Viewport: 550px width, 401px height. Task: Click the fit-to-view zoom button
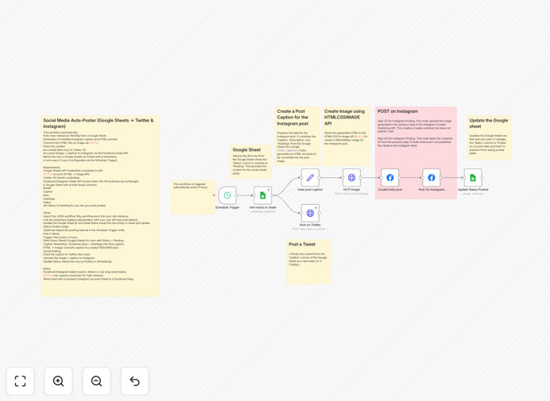pyautogui.click(x=21, y=381)
